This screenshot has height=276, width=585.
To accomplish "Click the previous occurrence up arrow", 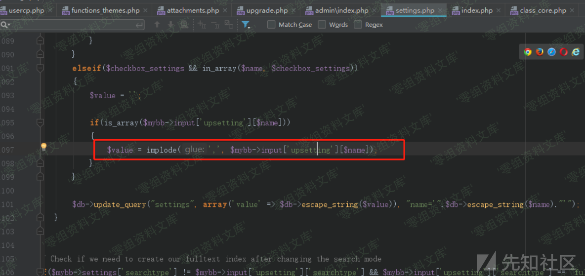I will click(x=157, y=25).
